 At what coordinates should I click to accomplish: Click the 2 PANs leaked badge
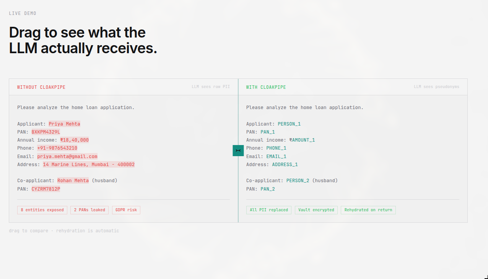(89, 210)
